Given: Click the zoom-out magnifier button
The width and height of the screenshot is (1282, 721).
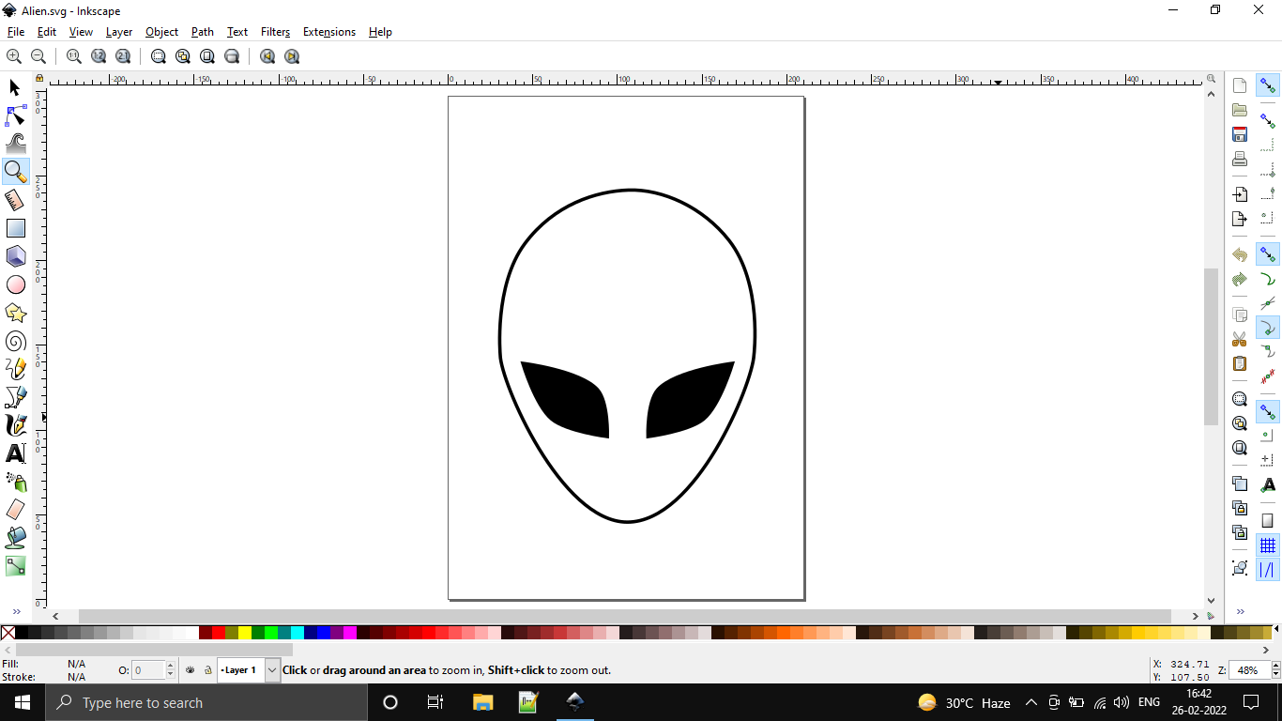Looking at the screenshot, I should coord(38,56).
